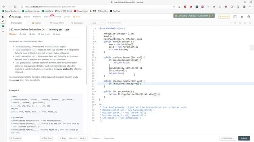Open the browser three-dots settings menu
This screenshot has width=254, height=142.
tap(250, 7)
